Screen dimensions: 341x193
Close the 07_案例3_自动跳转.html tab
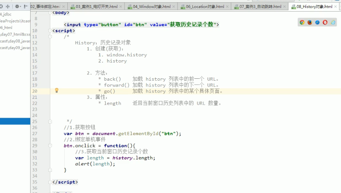285,7
